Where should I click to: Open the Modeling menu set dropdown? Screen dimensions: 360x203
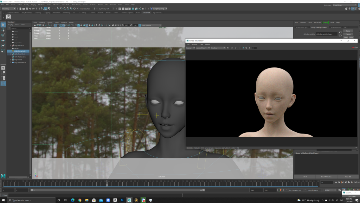9,8
